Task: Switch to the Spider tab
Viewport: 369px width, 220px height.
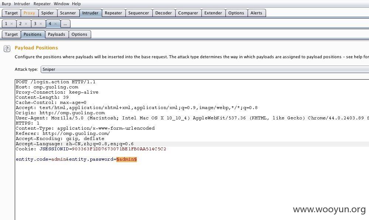Action: pos(48,13)
